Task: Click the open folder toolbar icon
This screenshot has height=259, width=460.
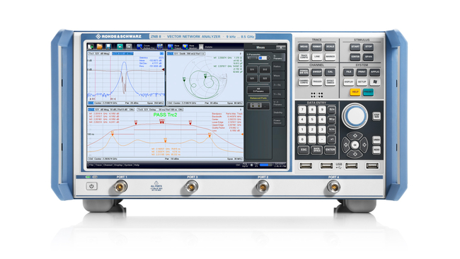Action: (x=100, y=46)
